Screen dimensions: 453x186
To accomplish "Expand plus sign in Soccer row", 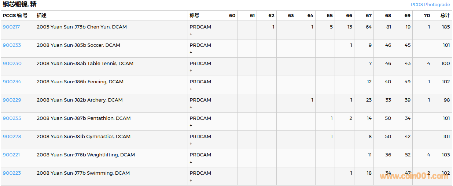I will (x=191, y=52).
